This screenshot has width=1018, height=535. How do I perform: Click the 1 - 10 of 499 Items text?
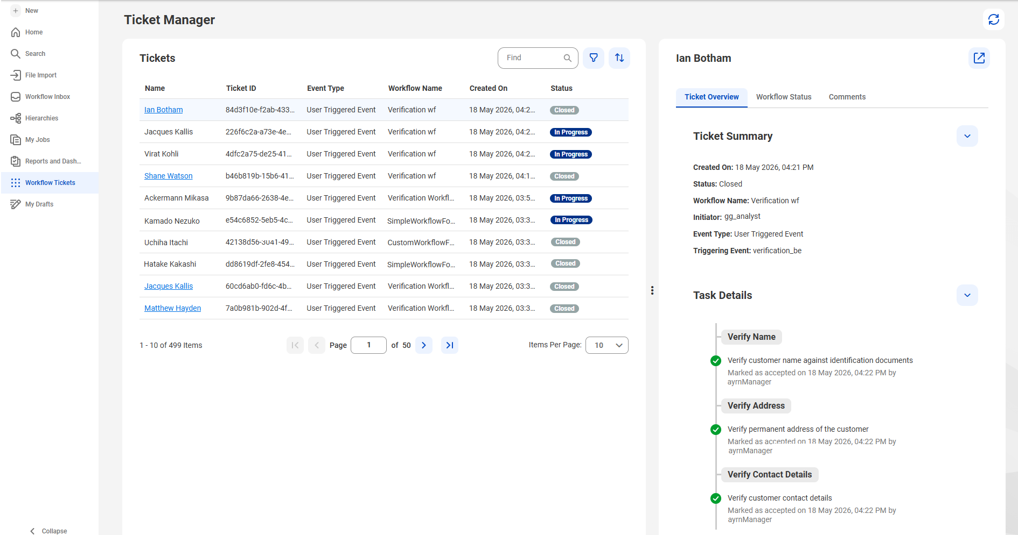click(x=171, y=345)
